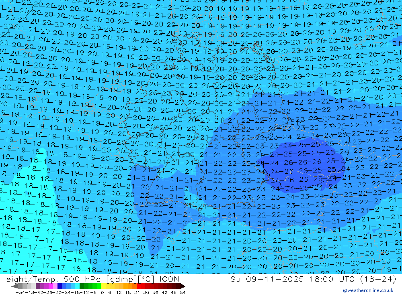
Task: Click the 'ICON' model name
Action: pos(169,279)
